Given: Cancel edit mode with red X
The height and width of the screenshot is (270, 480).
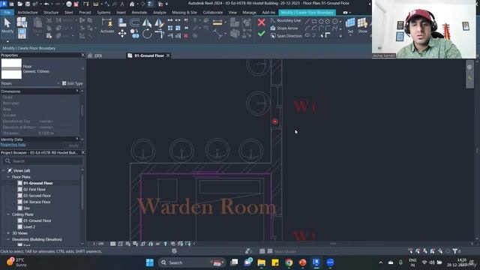Looking at the screenshot, I should click(x=261, y=22).
